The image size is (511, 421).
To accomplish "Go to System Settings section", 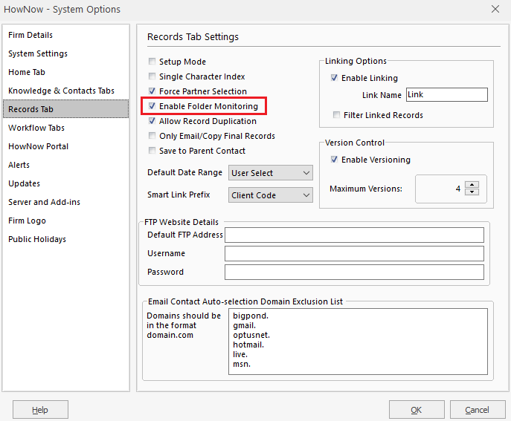I will click(66, 53).
